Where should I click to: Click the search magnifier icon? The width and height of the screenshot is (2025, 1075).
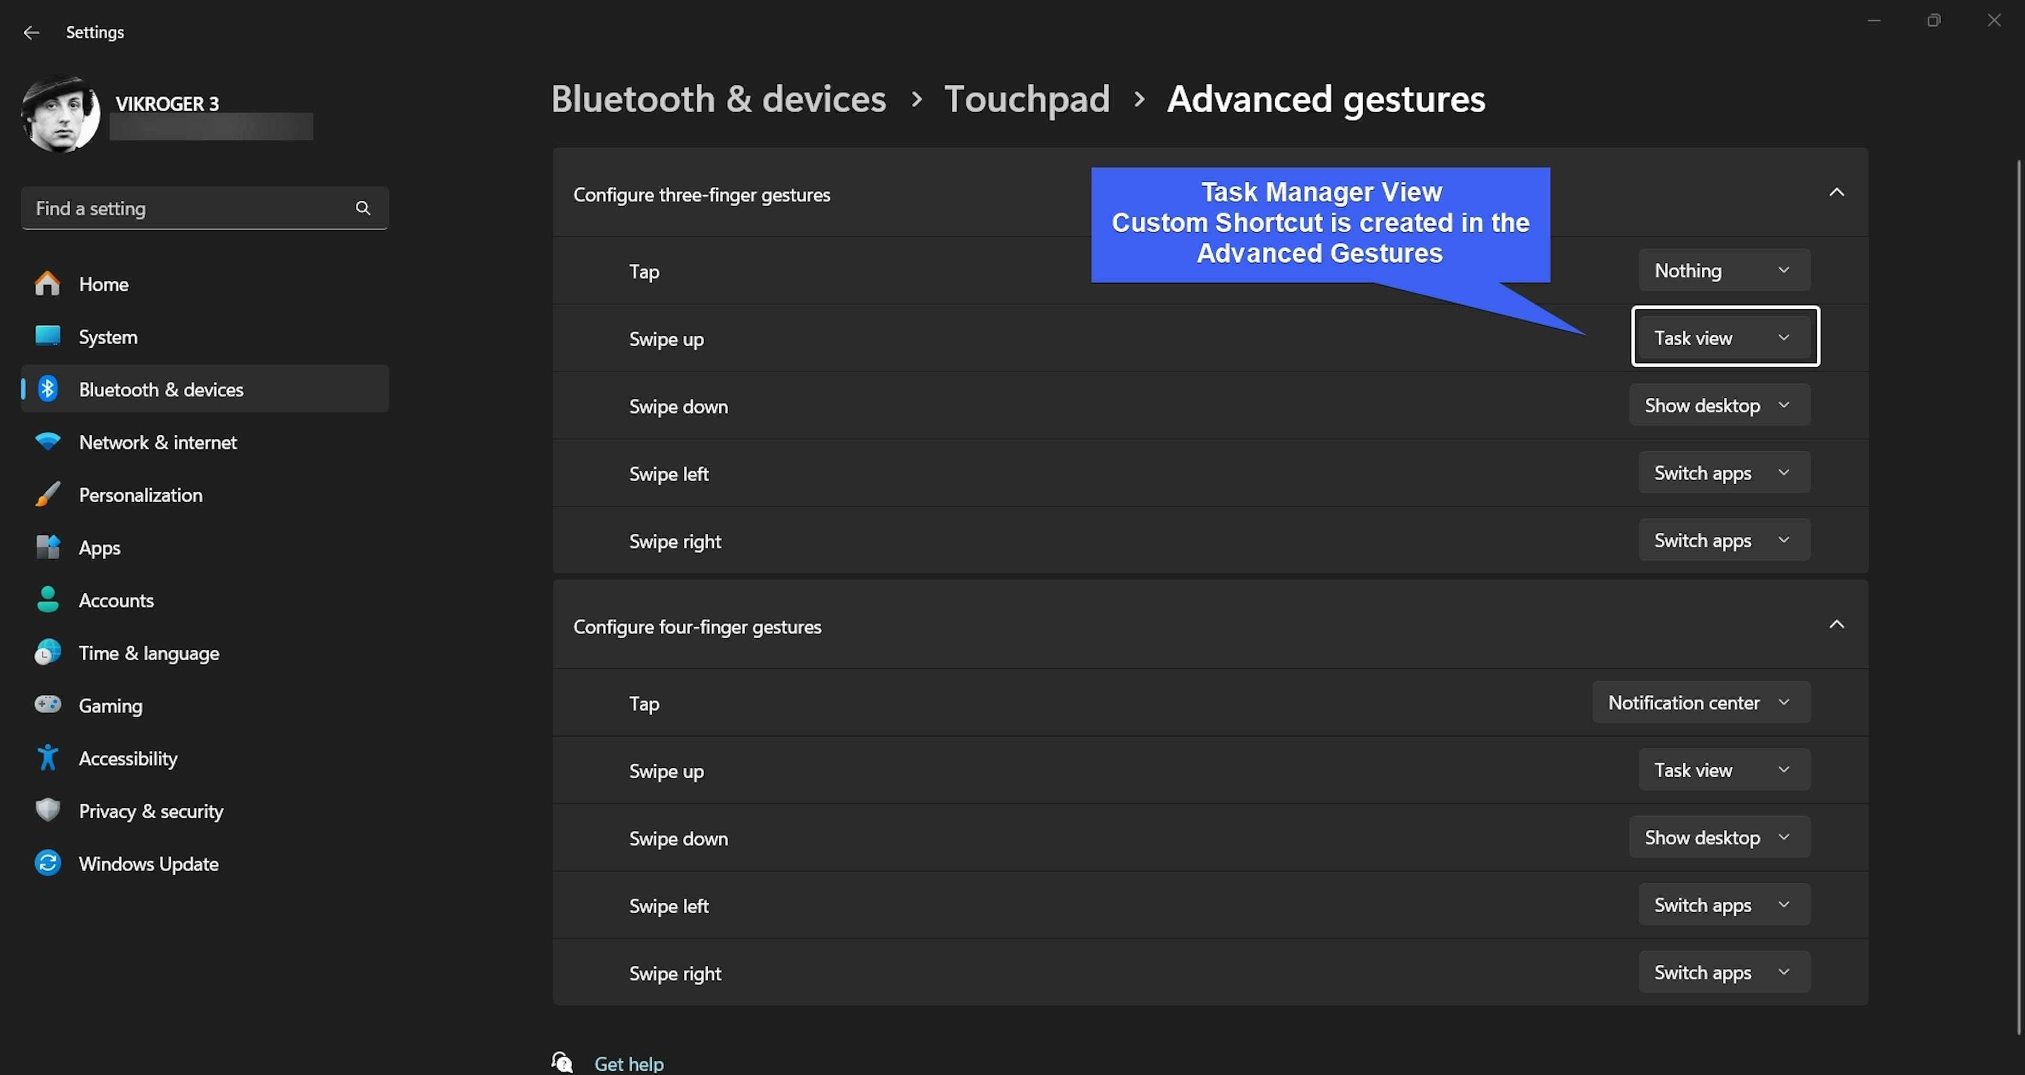tap(362, 208)
